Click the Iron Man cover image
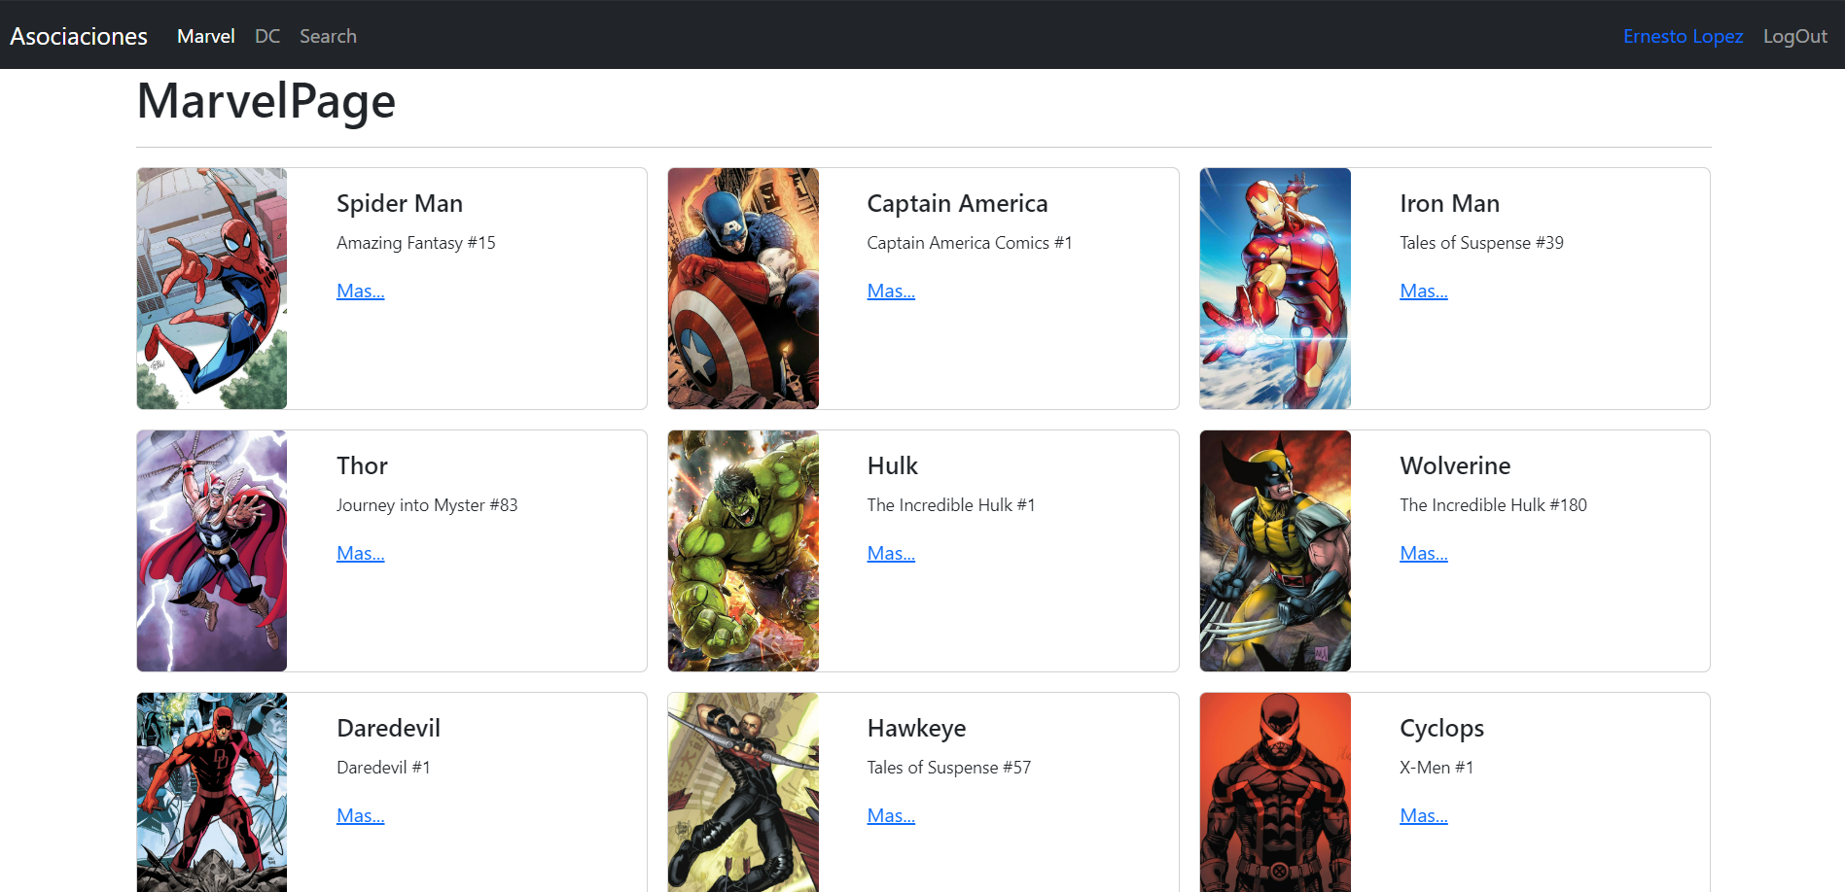 click(x=1275, y=289)
